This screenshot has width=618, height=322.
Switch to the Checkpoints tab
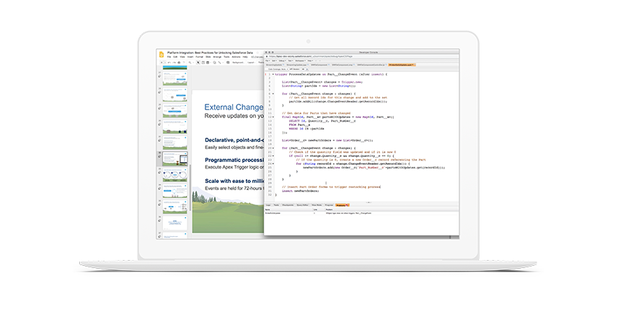[288, 205]
